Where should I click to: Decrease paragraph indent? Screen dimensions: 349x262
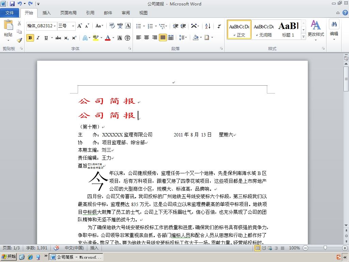click(x=176, y=26)
